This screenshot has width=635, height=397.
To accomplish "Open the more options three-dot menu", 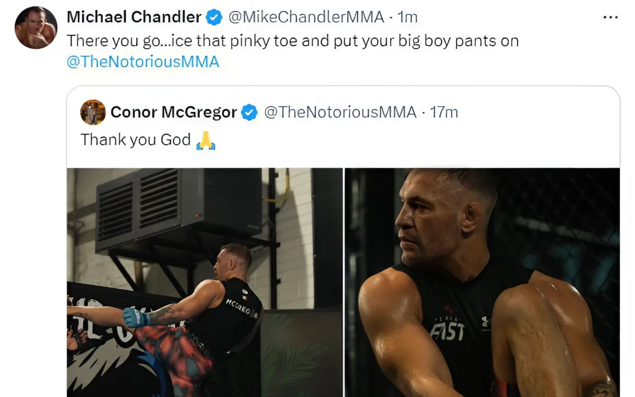I will click(610, 17).
